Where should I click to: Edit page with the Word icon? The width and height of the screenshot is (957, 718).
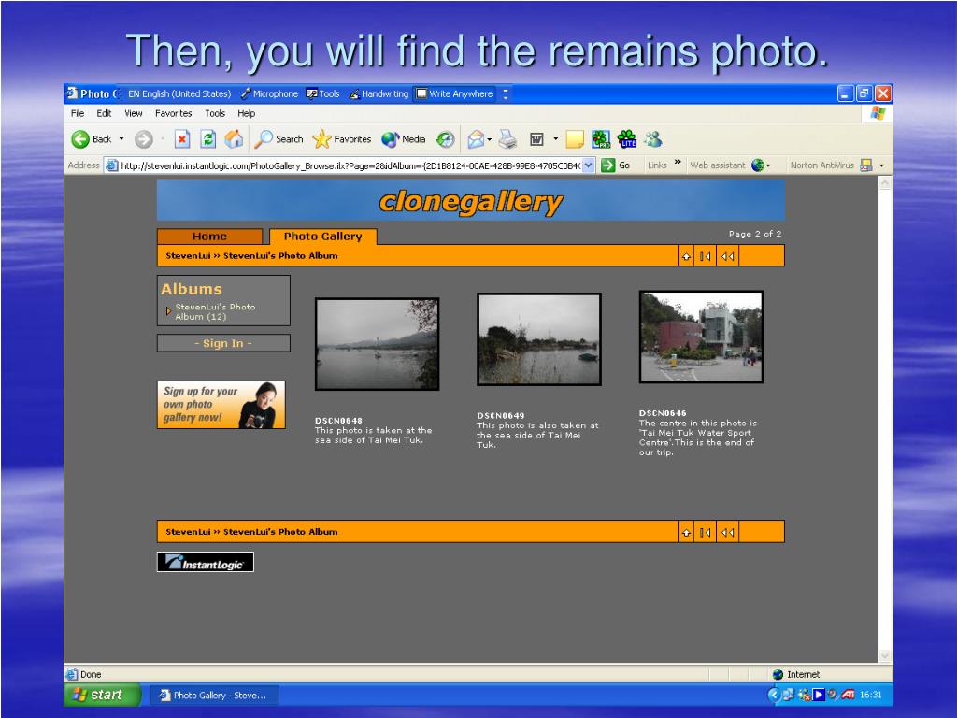[536, 140]
